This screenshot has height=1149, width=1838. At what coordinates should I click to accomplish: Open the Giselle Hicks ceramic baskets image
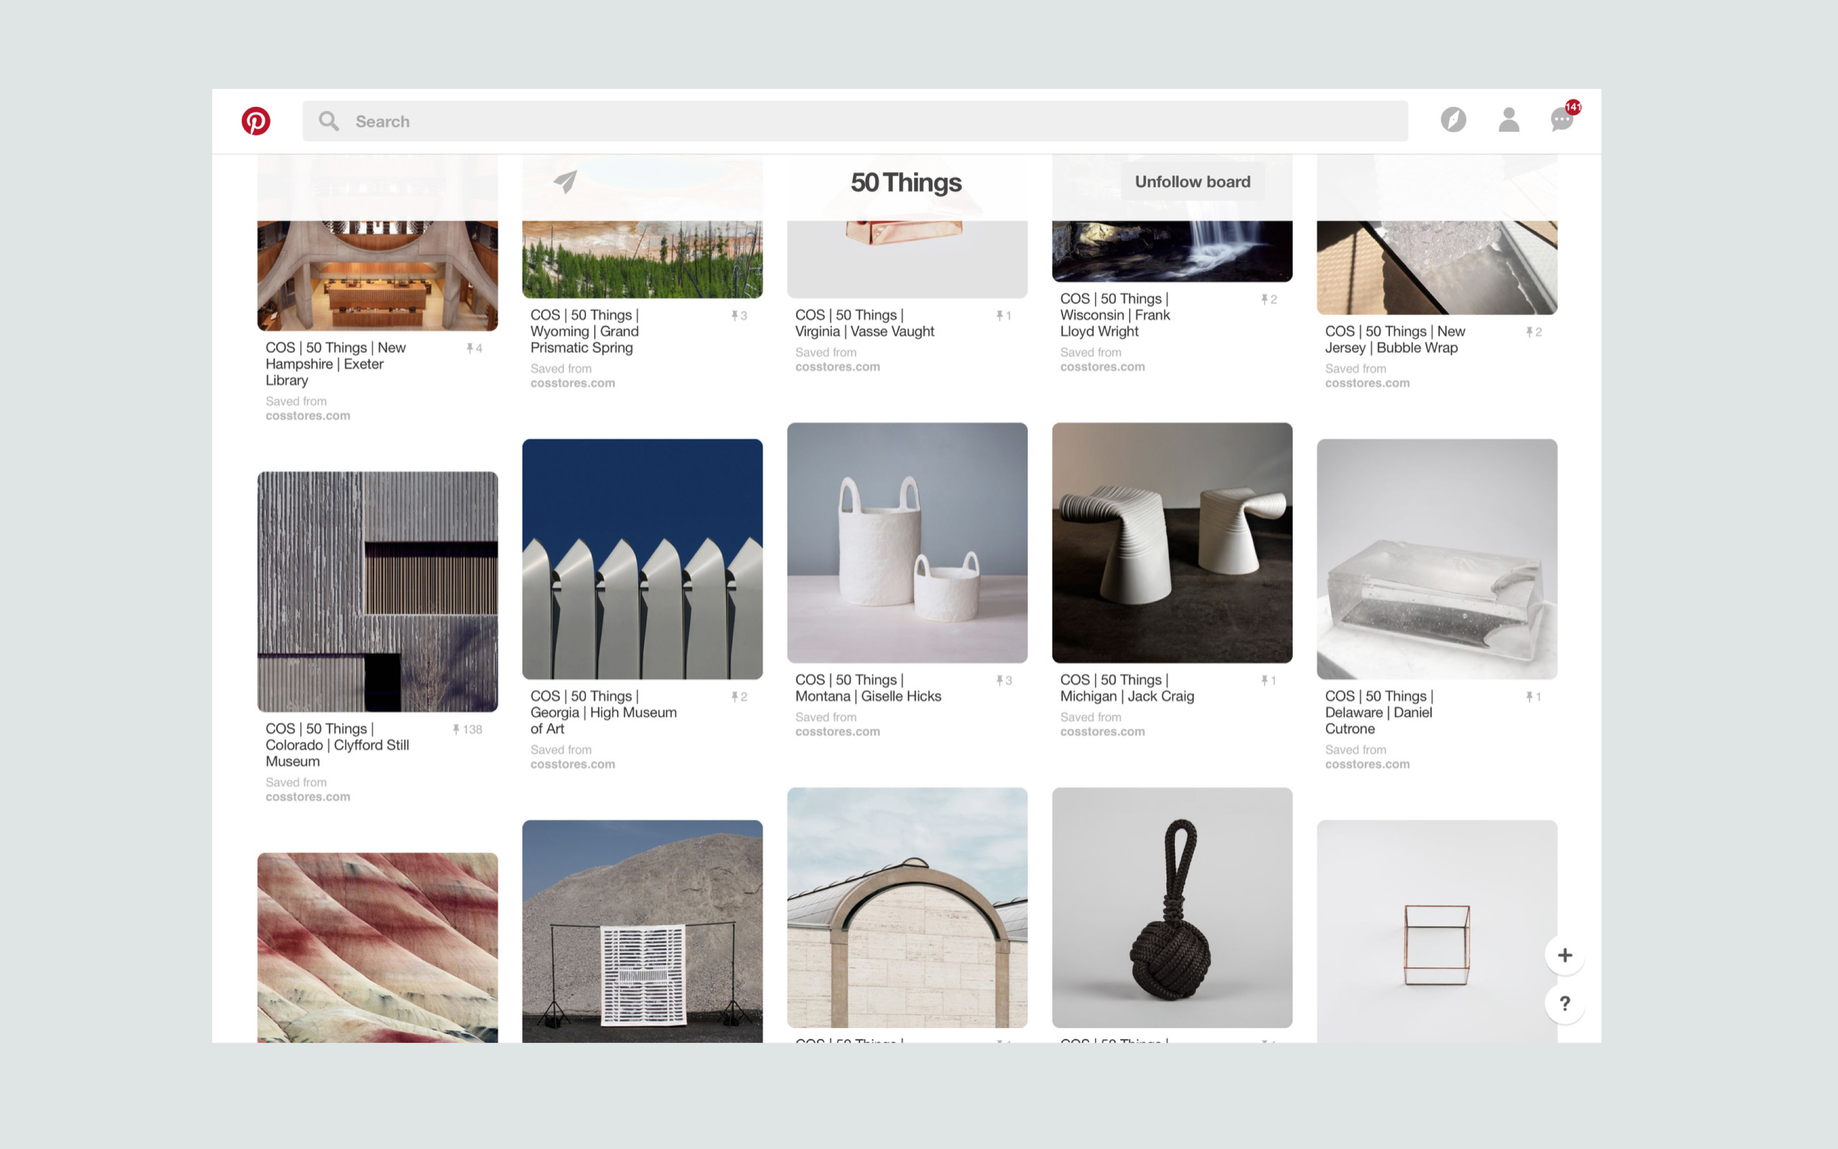coord(907,543)
